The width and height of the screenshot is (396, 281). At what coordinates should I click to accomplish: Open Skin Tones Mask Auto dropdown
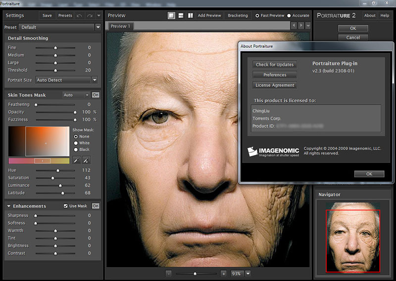click(76, 95)
